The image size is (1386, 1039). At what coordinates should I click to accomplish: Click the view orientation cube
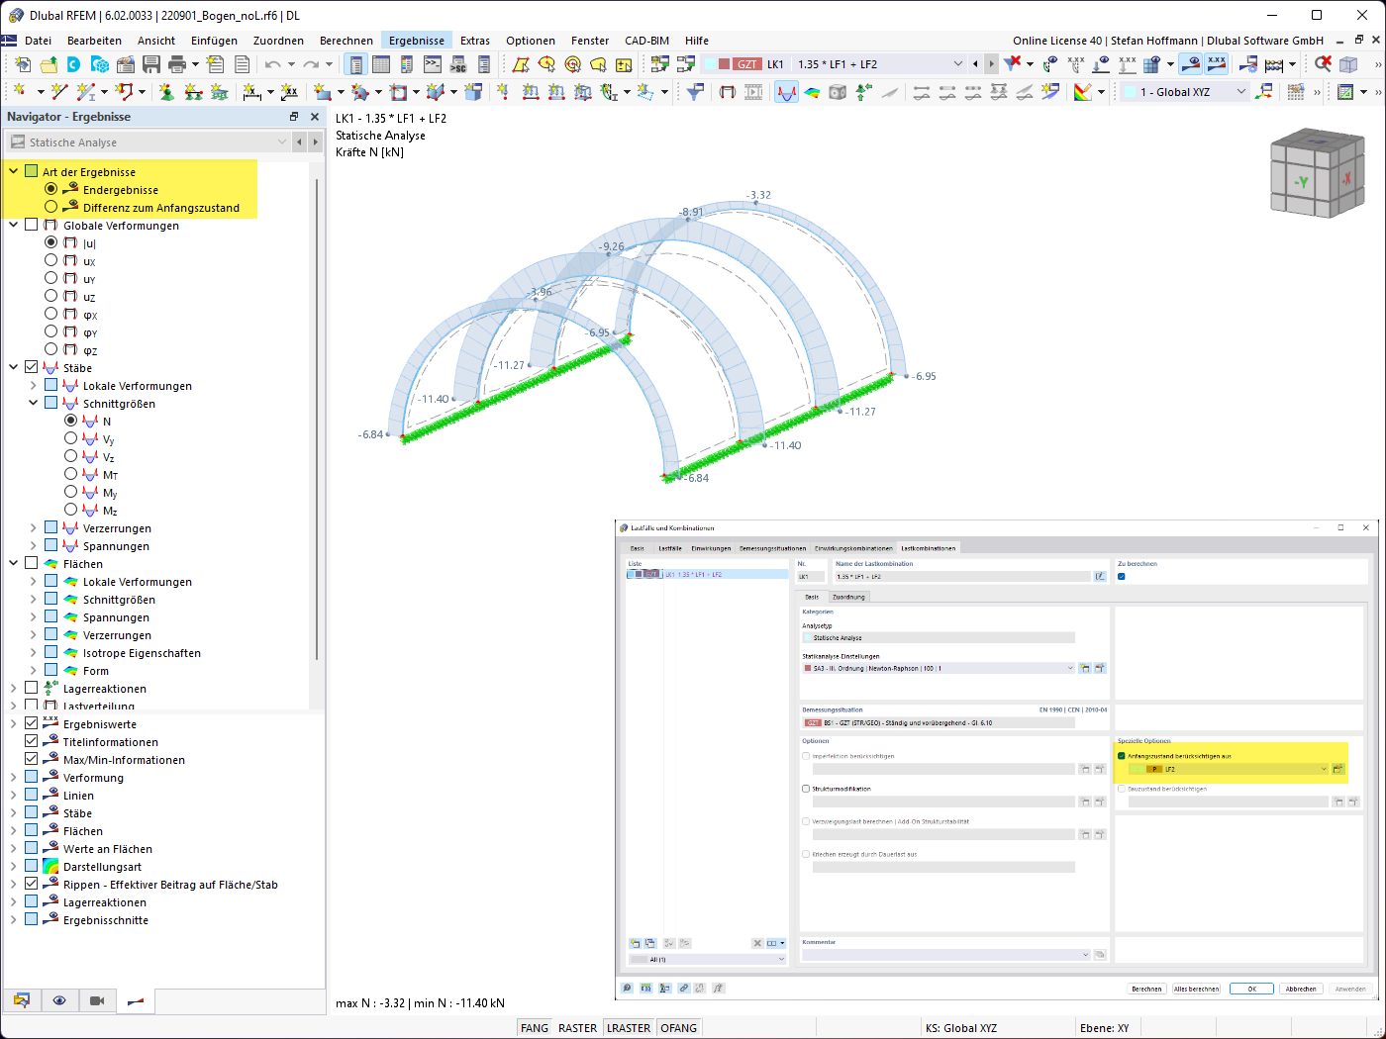(x=1316, y=172)
